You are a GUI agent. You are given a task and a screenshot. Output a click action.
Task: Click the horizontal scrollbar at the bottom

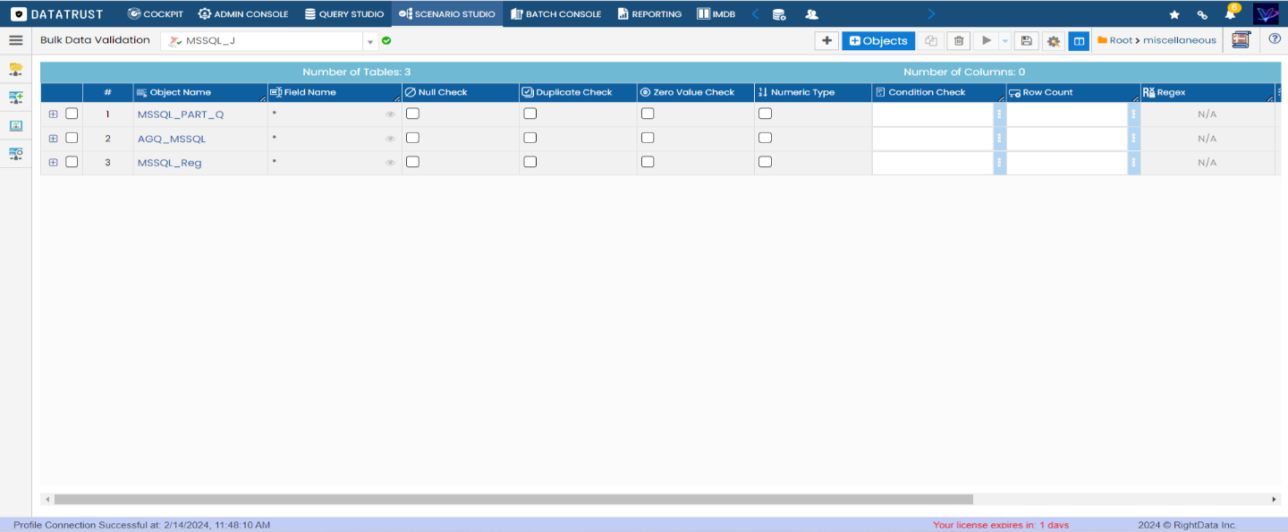click(x=513, y=500)
